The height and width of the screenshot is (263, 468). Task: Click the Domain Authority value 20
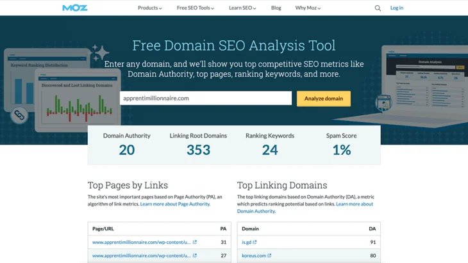(x=127, y=150)
